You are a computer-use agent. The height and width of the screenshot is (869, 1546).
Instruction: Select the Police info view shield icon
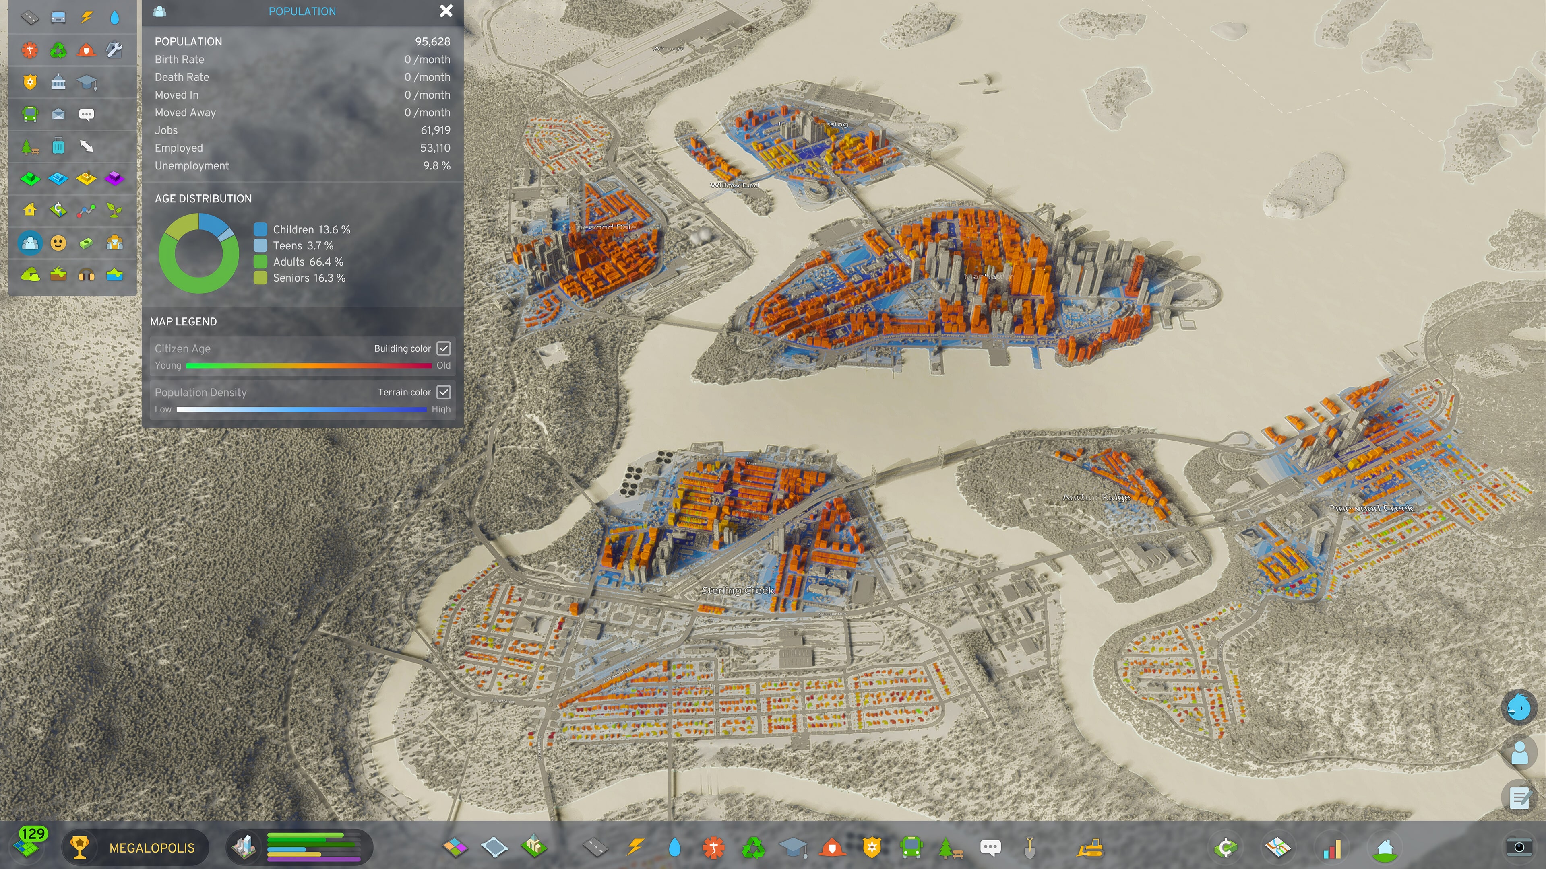[30, 82]
